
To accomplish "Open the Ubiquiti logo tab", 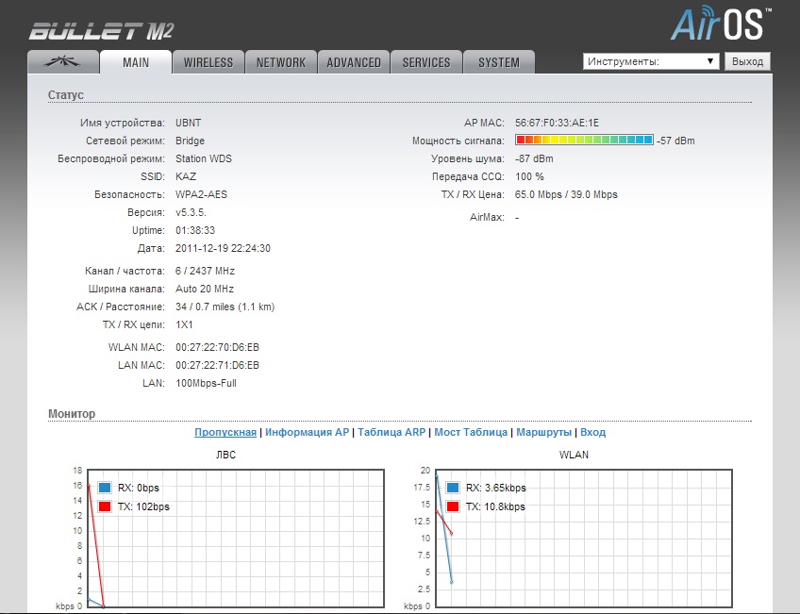I will coord(63,62).
